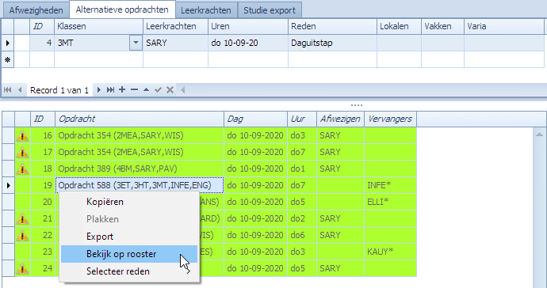
Task: Click scrollbar up arrow in lower grid
Action: tap(539, 135)
